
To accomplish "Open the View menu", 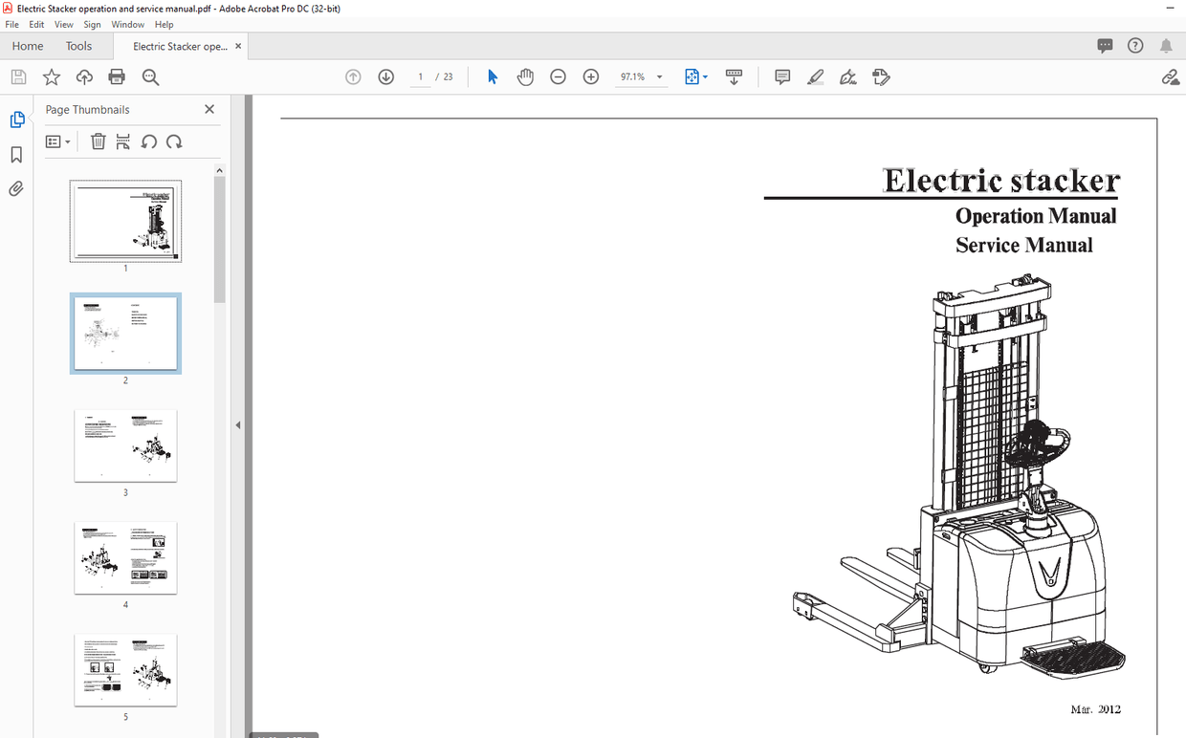I will (63, 24).
